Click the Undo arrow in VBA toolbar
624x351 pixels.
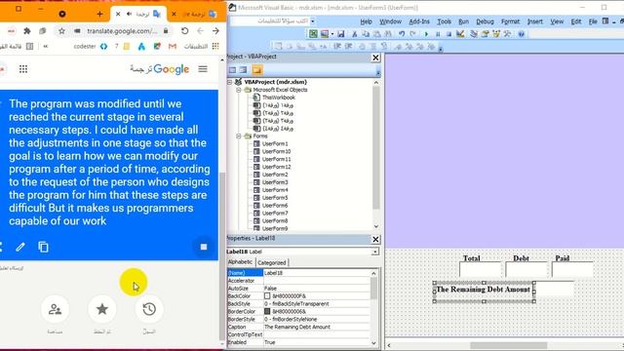coord(402,34)
